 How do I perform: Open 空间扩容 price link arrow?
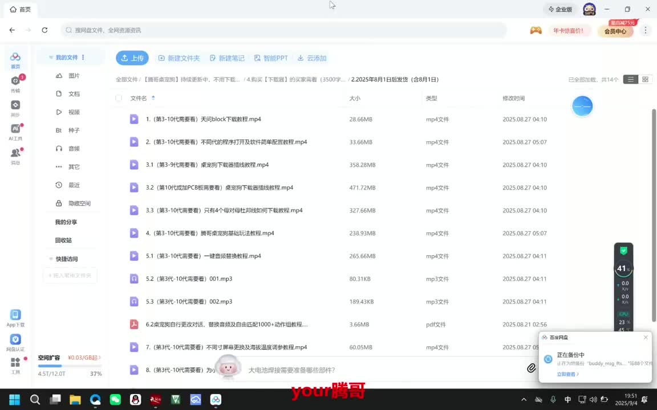click(84, 358)
